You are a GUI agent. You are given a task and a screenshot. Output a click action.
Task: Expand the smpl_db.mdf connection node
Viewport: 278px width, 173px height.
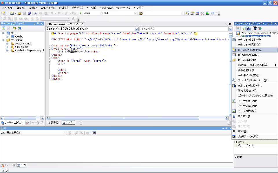[7, 47]
